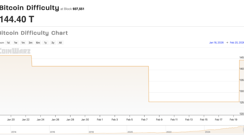The width and height of the screenshot is (244, 136).
Task: Choose the 3m zoom range
Action: [x=30, y=43]
